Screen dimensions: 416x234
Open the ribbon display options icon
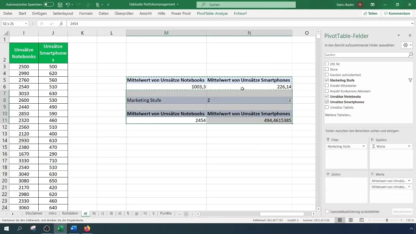tap(372, 5)
